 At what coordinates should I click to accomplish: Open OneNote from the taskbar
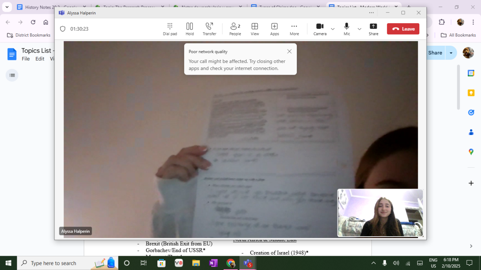(x=213, y=263)
